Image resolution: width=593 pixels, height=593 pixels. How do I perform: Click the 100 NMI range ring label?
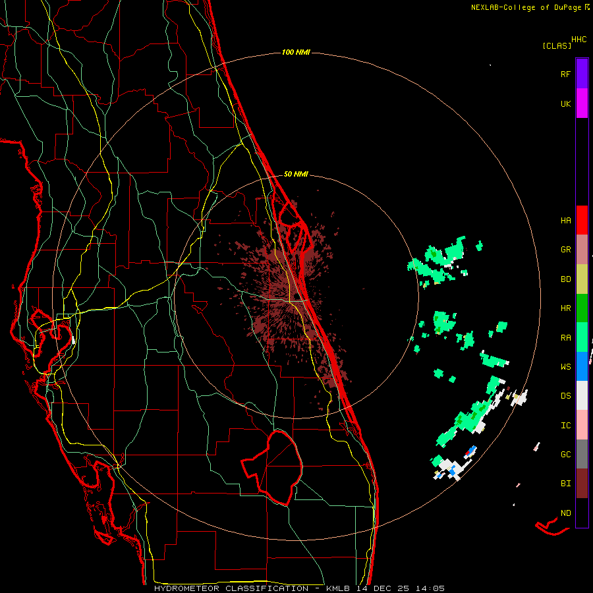pos(296,52)
